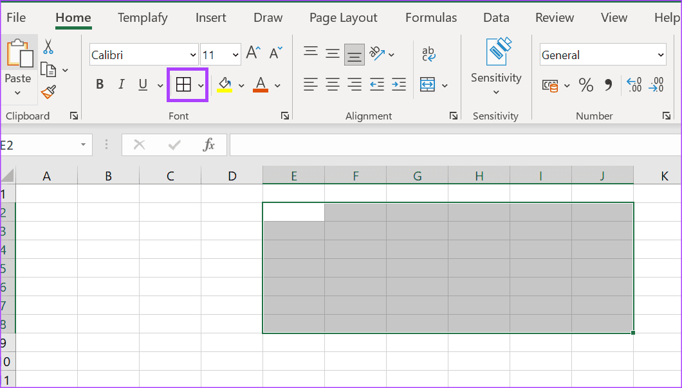This screenshot has width=682, height=388.
Task: Toggle Underline formatting
Action: [x=143, y=85]
